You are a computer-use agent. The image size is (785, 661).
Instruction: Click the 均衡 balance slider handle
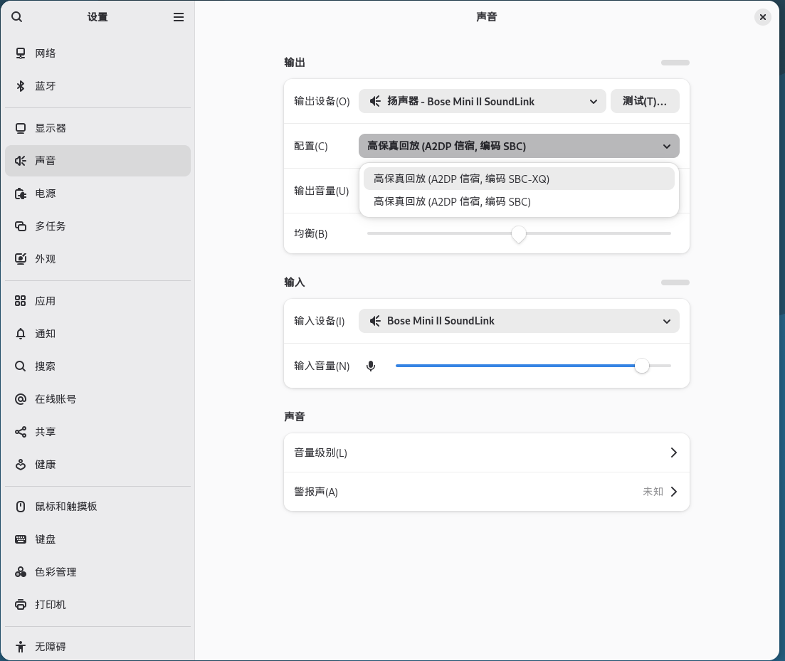pyautogui.click(x=519, y=233)
